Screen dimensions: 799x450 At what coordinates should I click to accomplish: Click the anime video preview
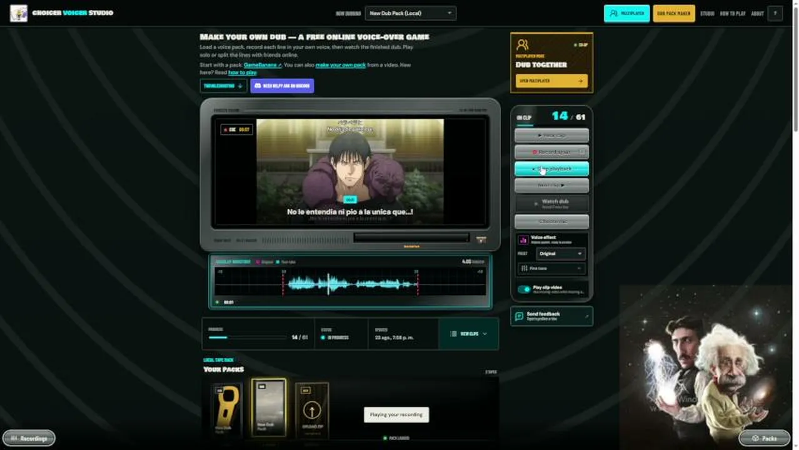pyautogui.click(x=350, y=171)
